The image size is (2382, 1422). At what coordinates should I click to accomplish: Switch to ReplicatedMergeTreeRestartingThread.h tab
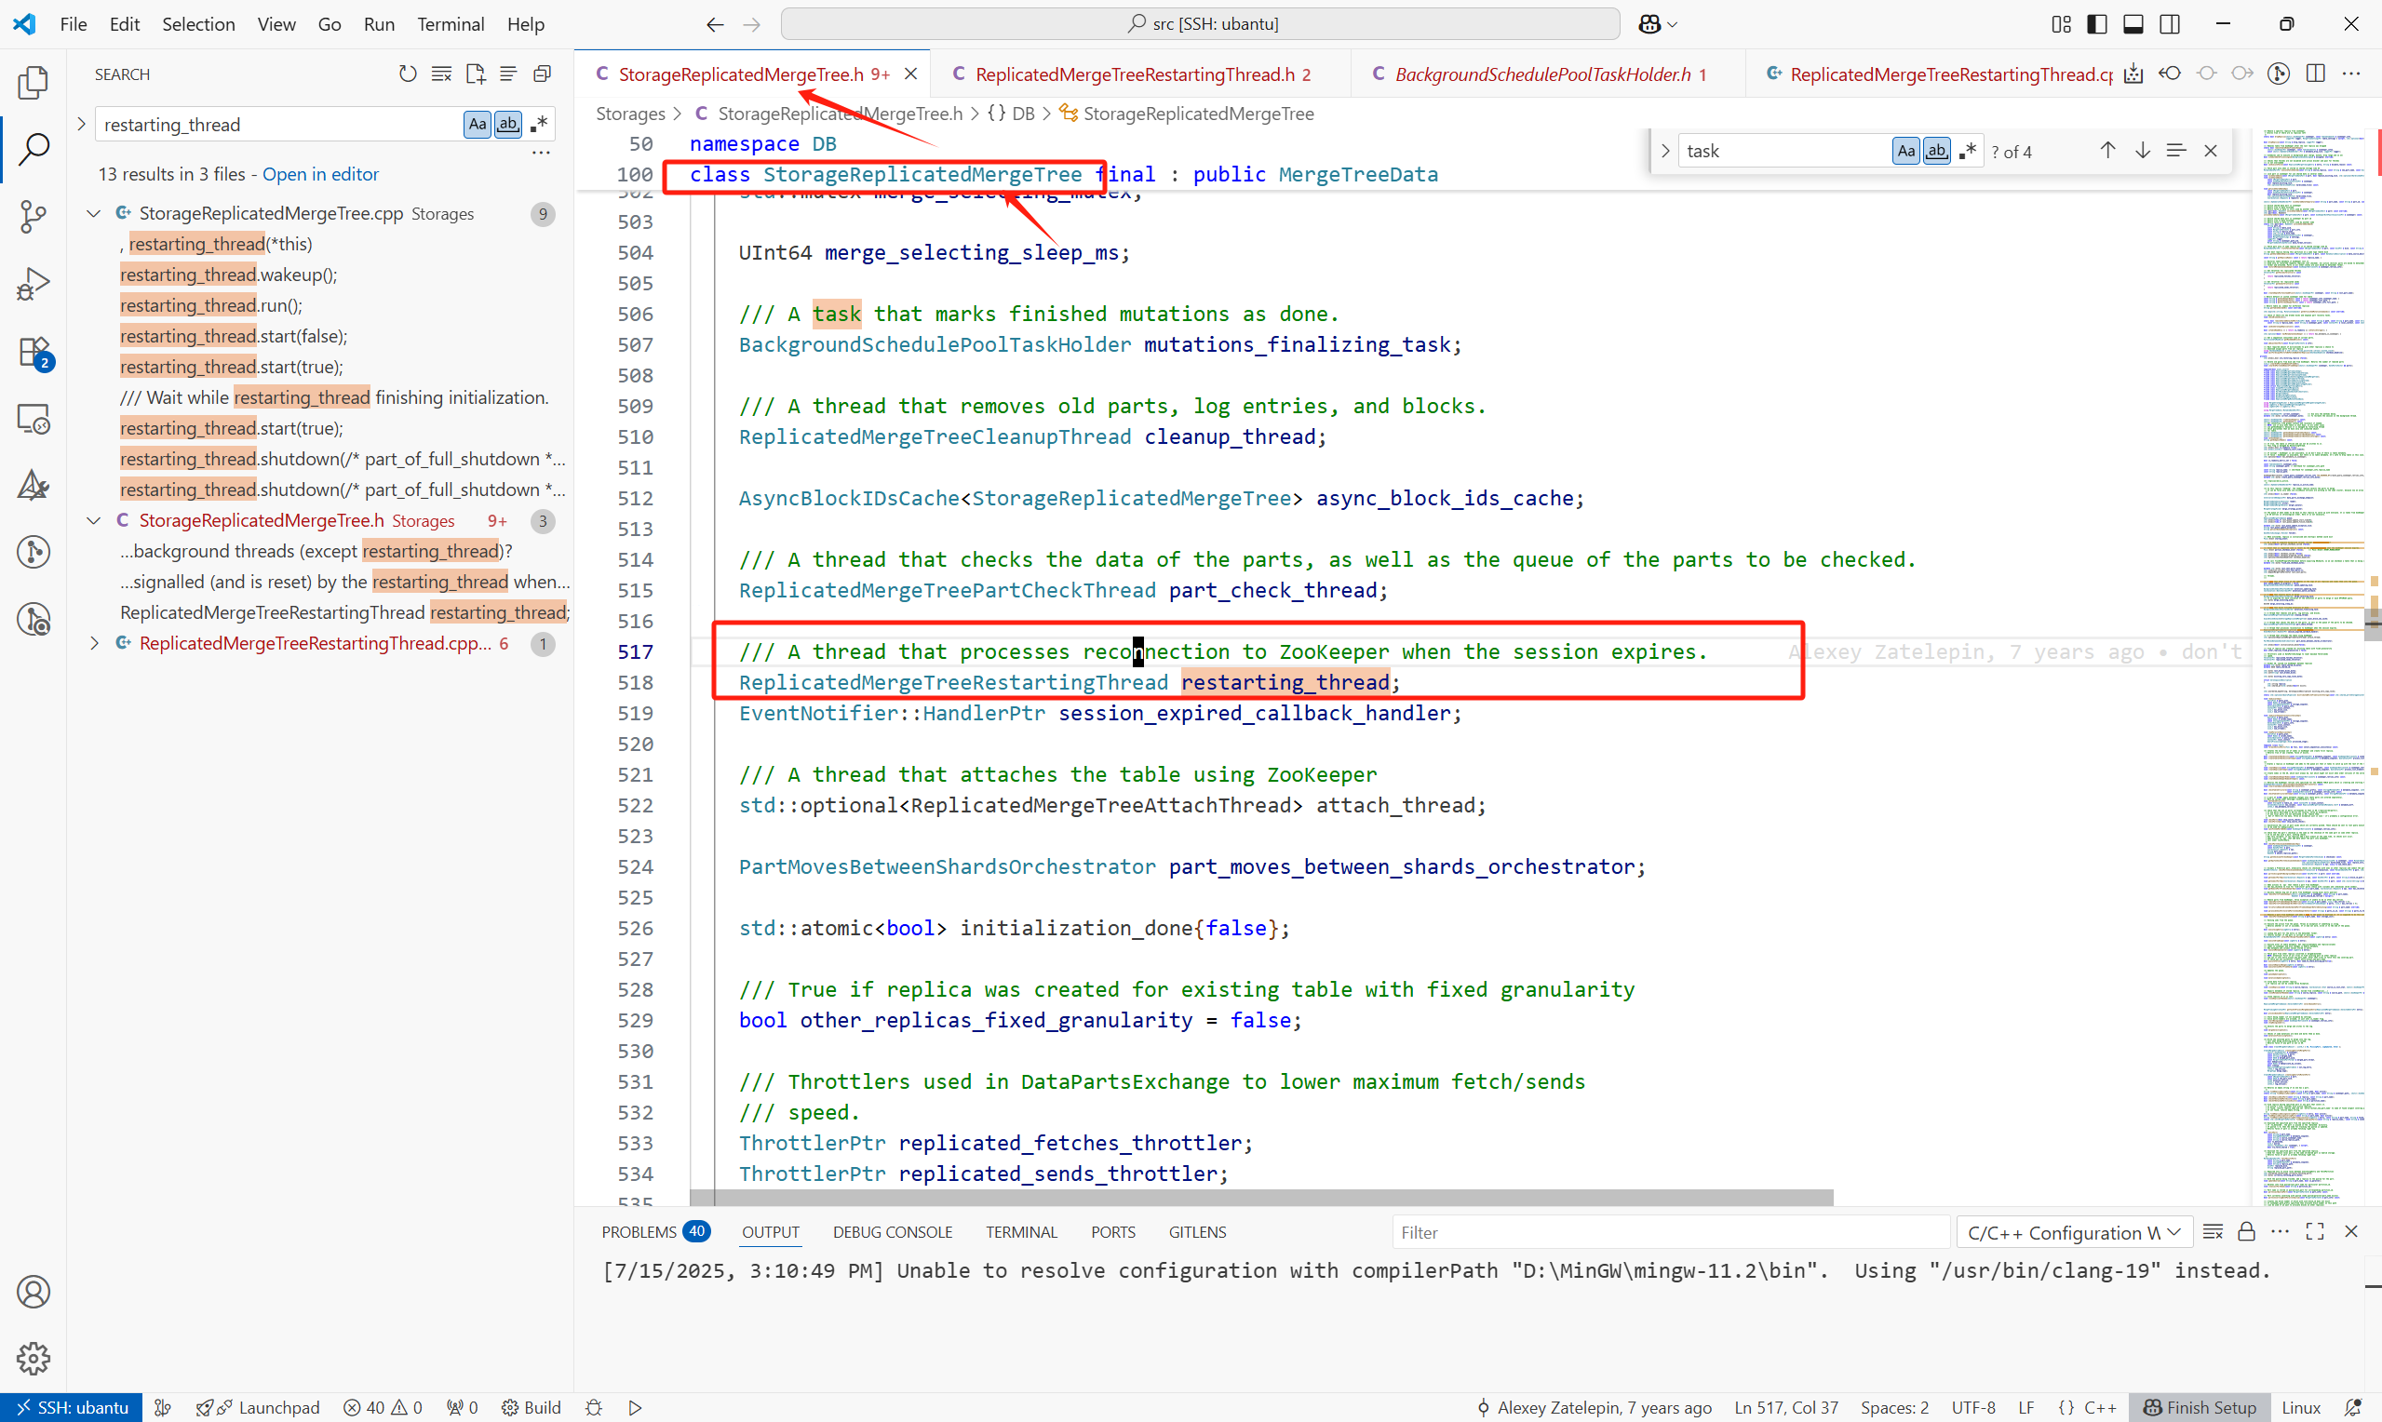[1142, 74]
